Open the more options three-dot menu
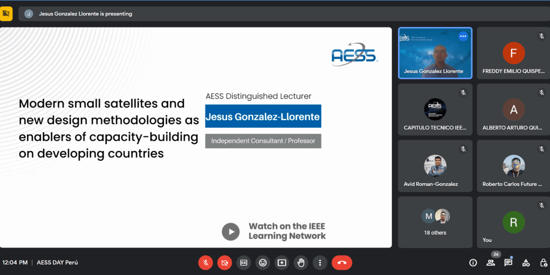 pos(320,263)
